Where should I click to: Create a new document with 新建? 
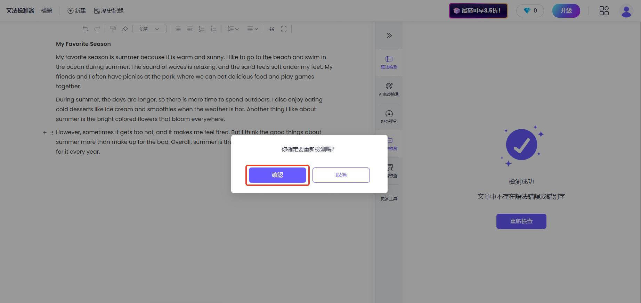[x=76, y=11]
